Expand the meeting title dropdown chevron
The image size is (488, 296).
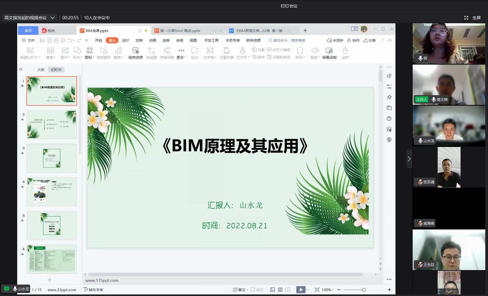[52, 18]
